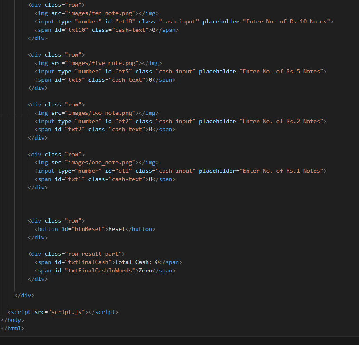This screenshot has height=345, width=359.
Task: Click the "Total Cash: 0" text
Action: click(137, 262)
